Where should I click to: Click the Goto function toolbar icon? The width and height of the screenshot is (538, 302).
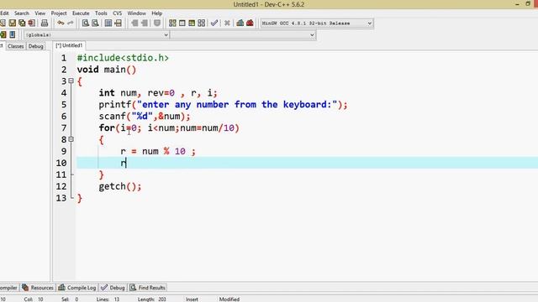[108, 23]
